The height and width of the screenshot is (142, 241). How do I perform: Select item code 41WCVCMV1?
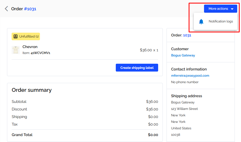pos(40,53)
